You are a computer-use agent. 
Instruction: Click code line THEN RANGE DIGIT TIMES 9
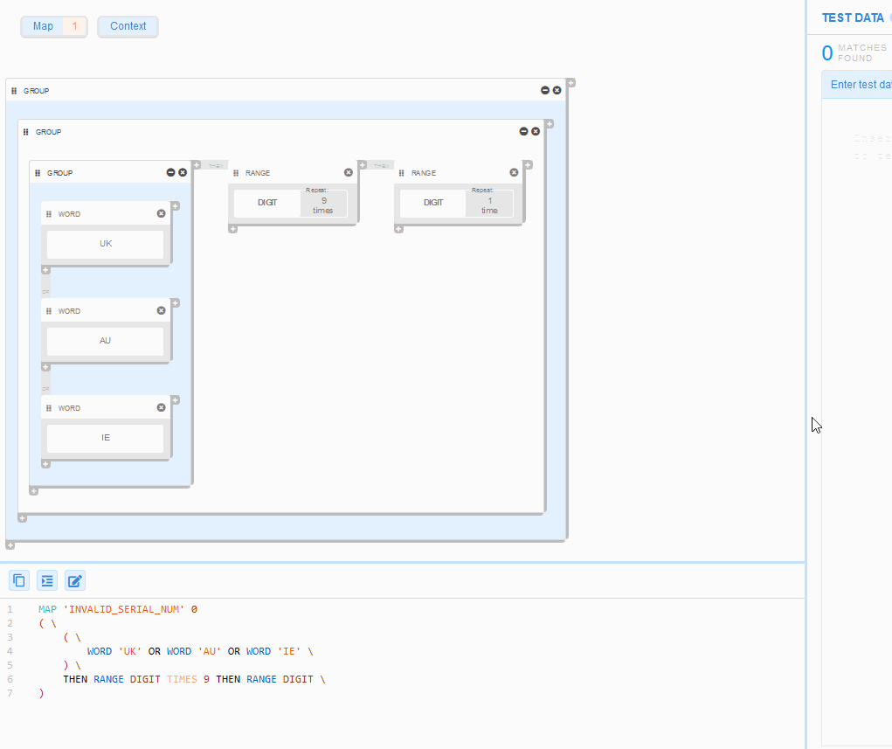[194, 679]
